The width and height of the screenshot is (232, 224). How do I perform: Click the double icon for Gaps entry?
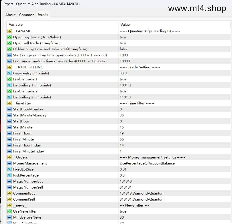[10, 73]
